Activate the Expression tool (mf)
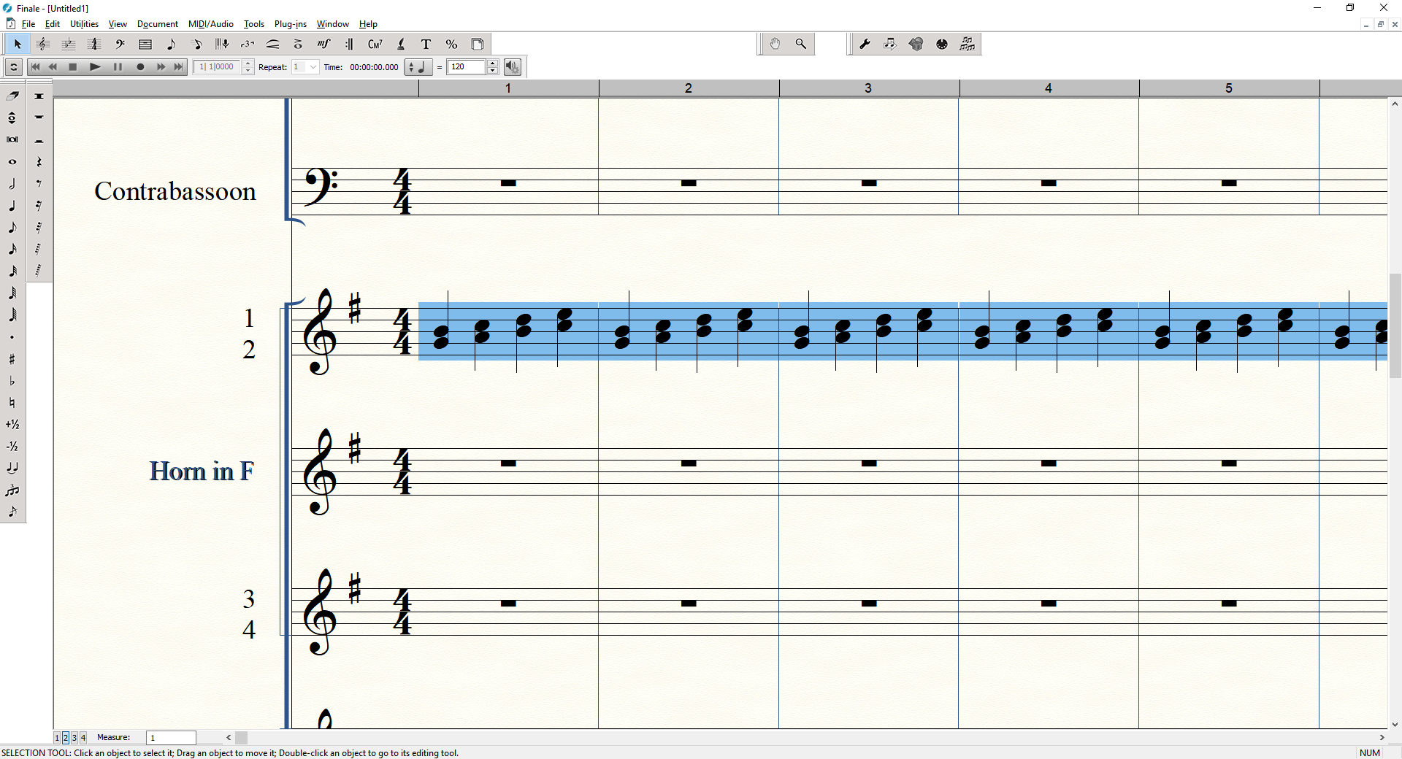The image size is (1402, 759). click(x=323, y=45)
